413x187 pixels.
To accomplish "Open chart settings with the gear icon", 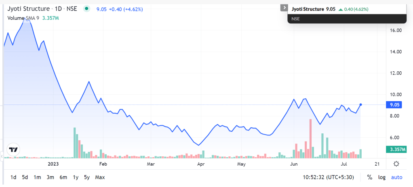I will (396, 164).
